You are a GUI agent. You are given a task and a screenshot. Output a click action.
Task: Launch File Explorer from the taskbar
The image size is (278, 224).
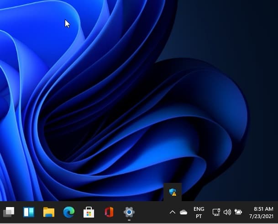click(49, 212)
